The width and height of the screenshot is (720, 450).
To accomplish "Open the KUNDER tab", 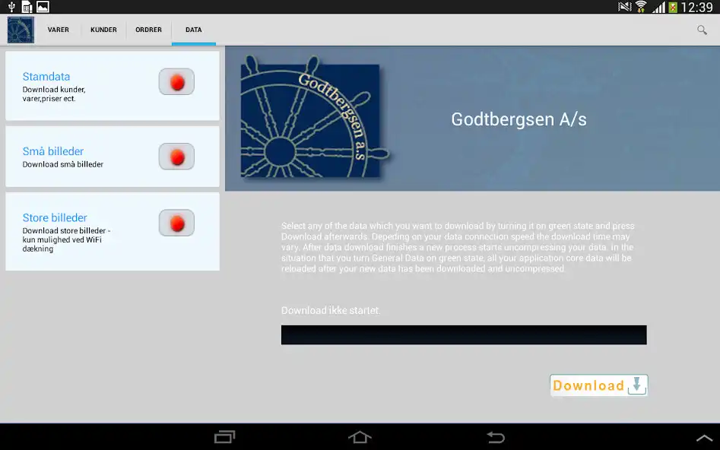I will coord(103,30).
